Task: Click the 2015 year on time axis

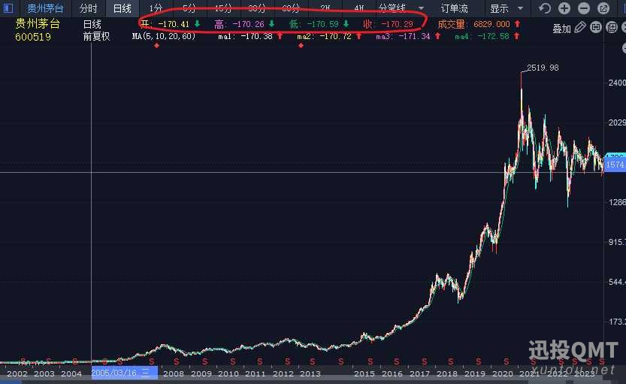Action: 364,373
